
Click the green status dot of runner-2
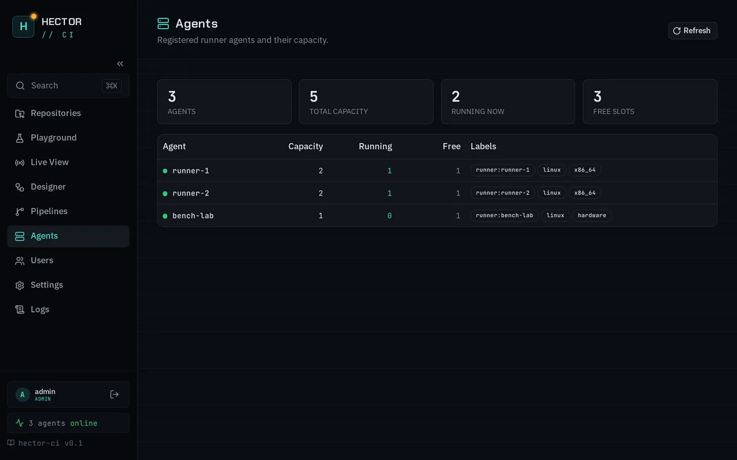point(165,194)
